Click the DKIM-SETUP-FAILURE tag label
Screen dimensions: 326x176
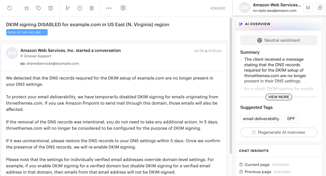point(24,32)
